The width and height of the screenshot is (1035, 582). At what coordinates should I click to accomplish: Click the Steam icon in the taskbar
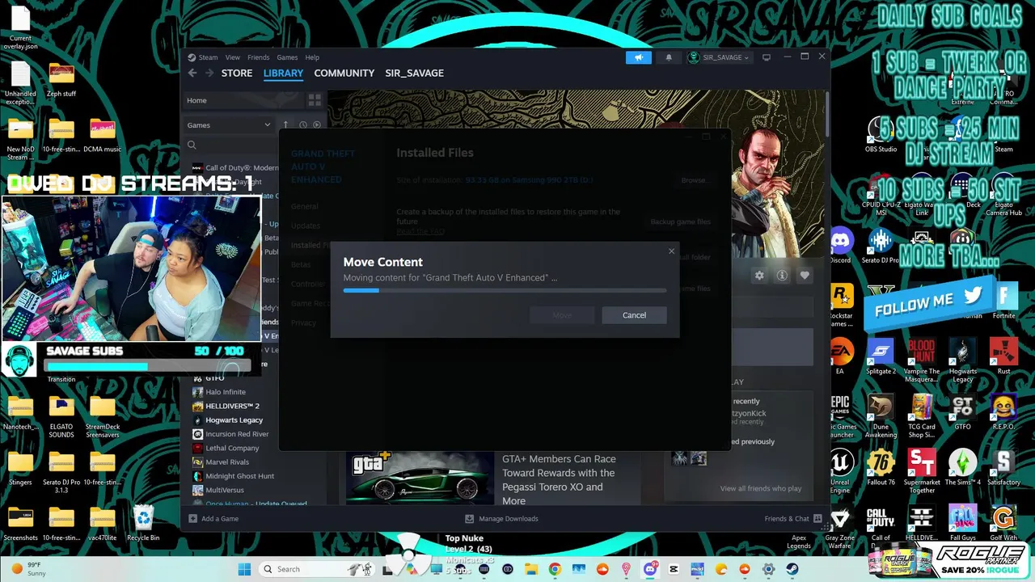tap(792, 569)
